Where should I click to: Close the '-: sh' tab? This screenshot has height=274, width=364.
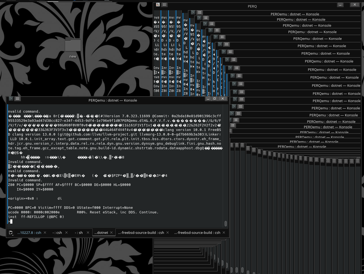pyautogui.click(x=88, y=233)
